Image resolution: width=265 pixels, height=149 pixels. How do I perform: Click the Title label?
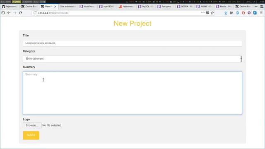[26, 36]
